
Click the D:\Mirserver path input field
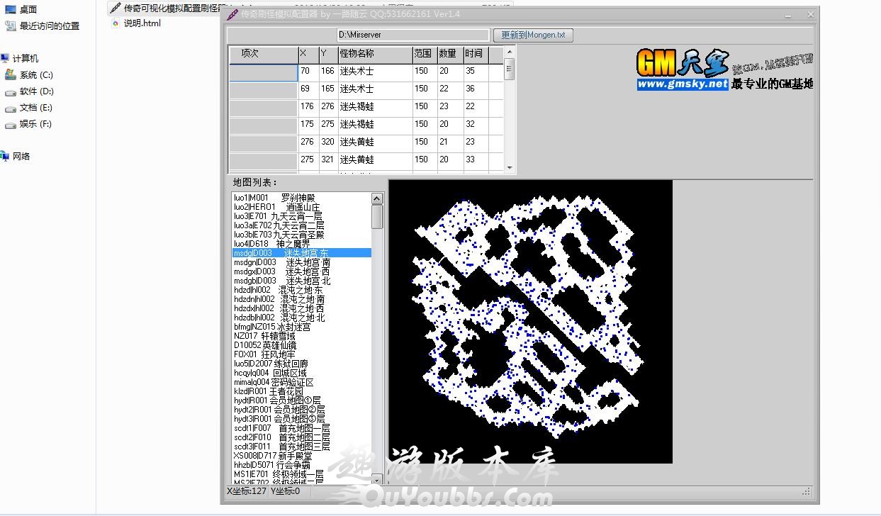click(x=413, y=35)
